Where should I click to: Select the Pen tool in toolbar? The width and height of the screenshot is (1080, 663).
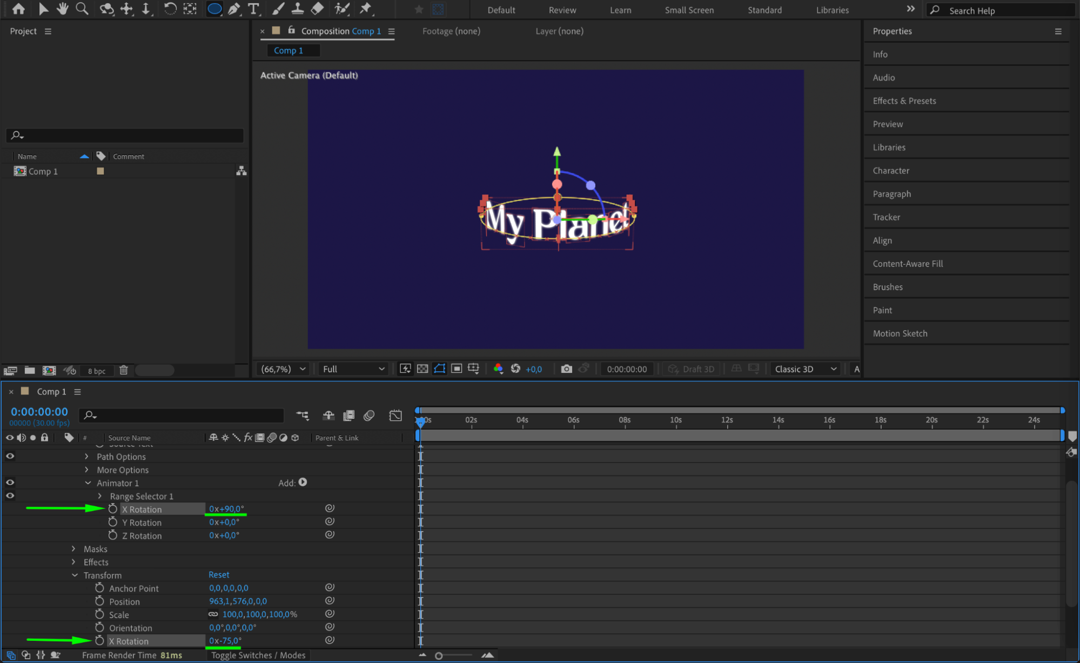[234, 9]
